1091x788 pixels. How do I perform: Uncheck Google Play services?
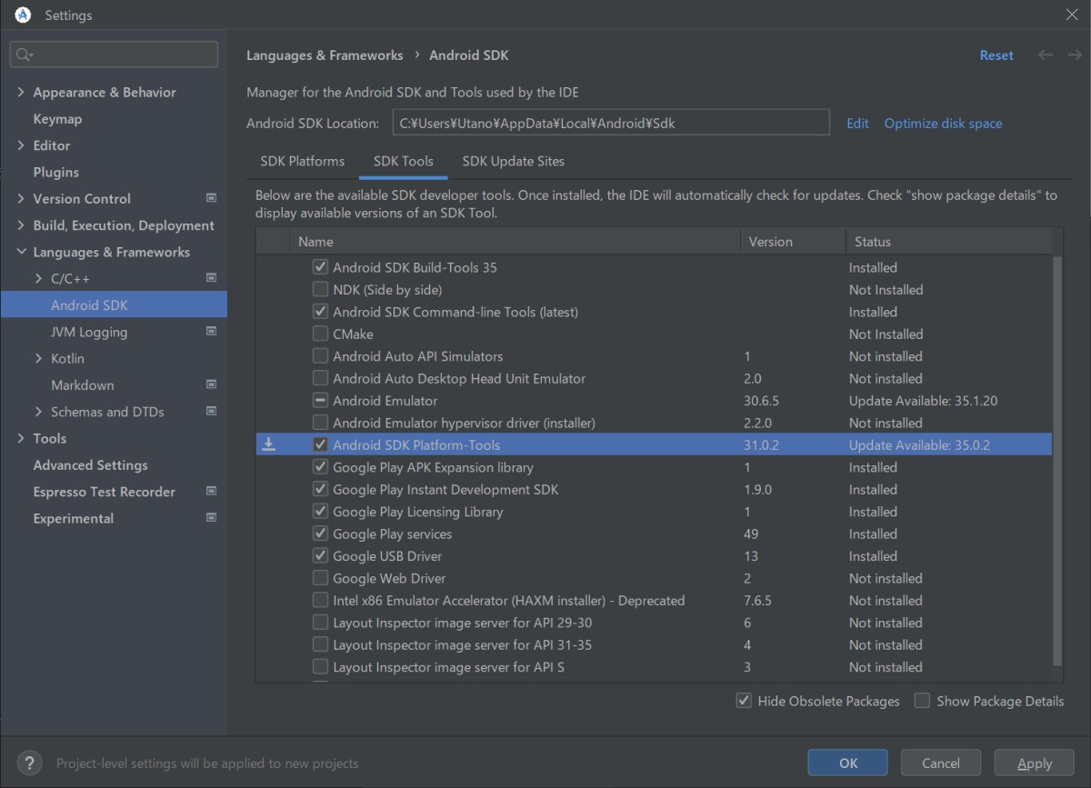pos(320,534)
